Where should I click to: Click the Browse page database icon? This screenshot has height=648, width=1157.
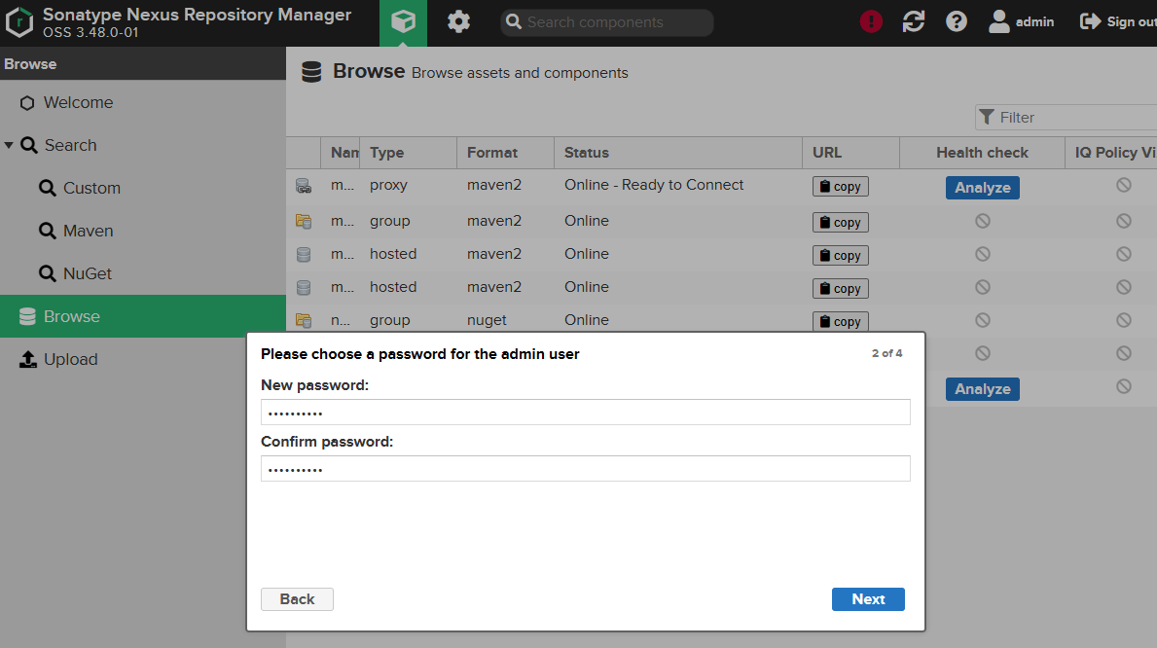coord(311,72)
